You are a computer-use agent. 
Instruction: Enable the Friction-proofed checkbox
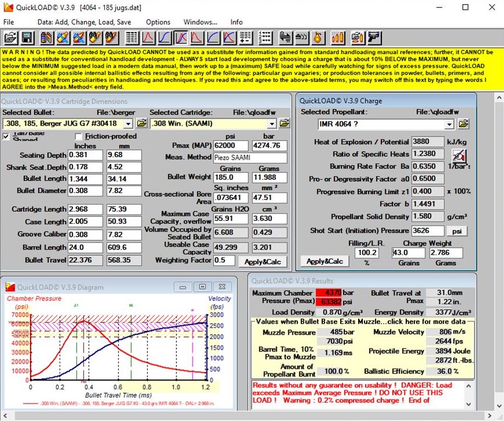pyautogui.click(x=79, y=136)
